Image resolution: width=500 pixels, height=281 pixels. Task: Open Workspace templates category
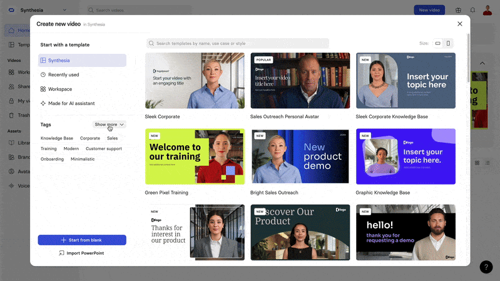(x=59, y=89)
